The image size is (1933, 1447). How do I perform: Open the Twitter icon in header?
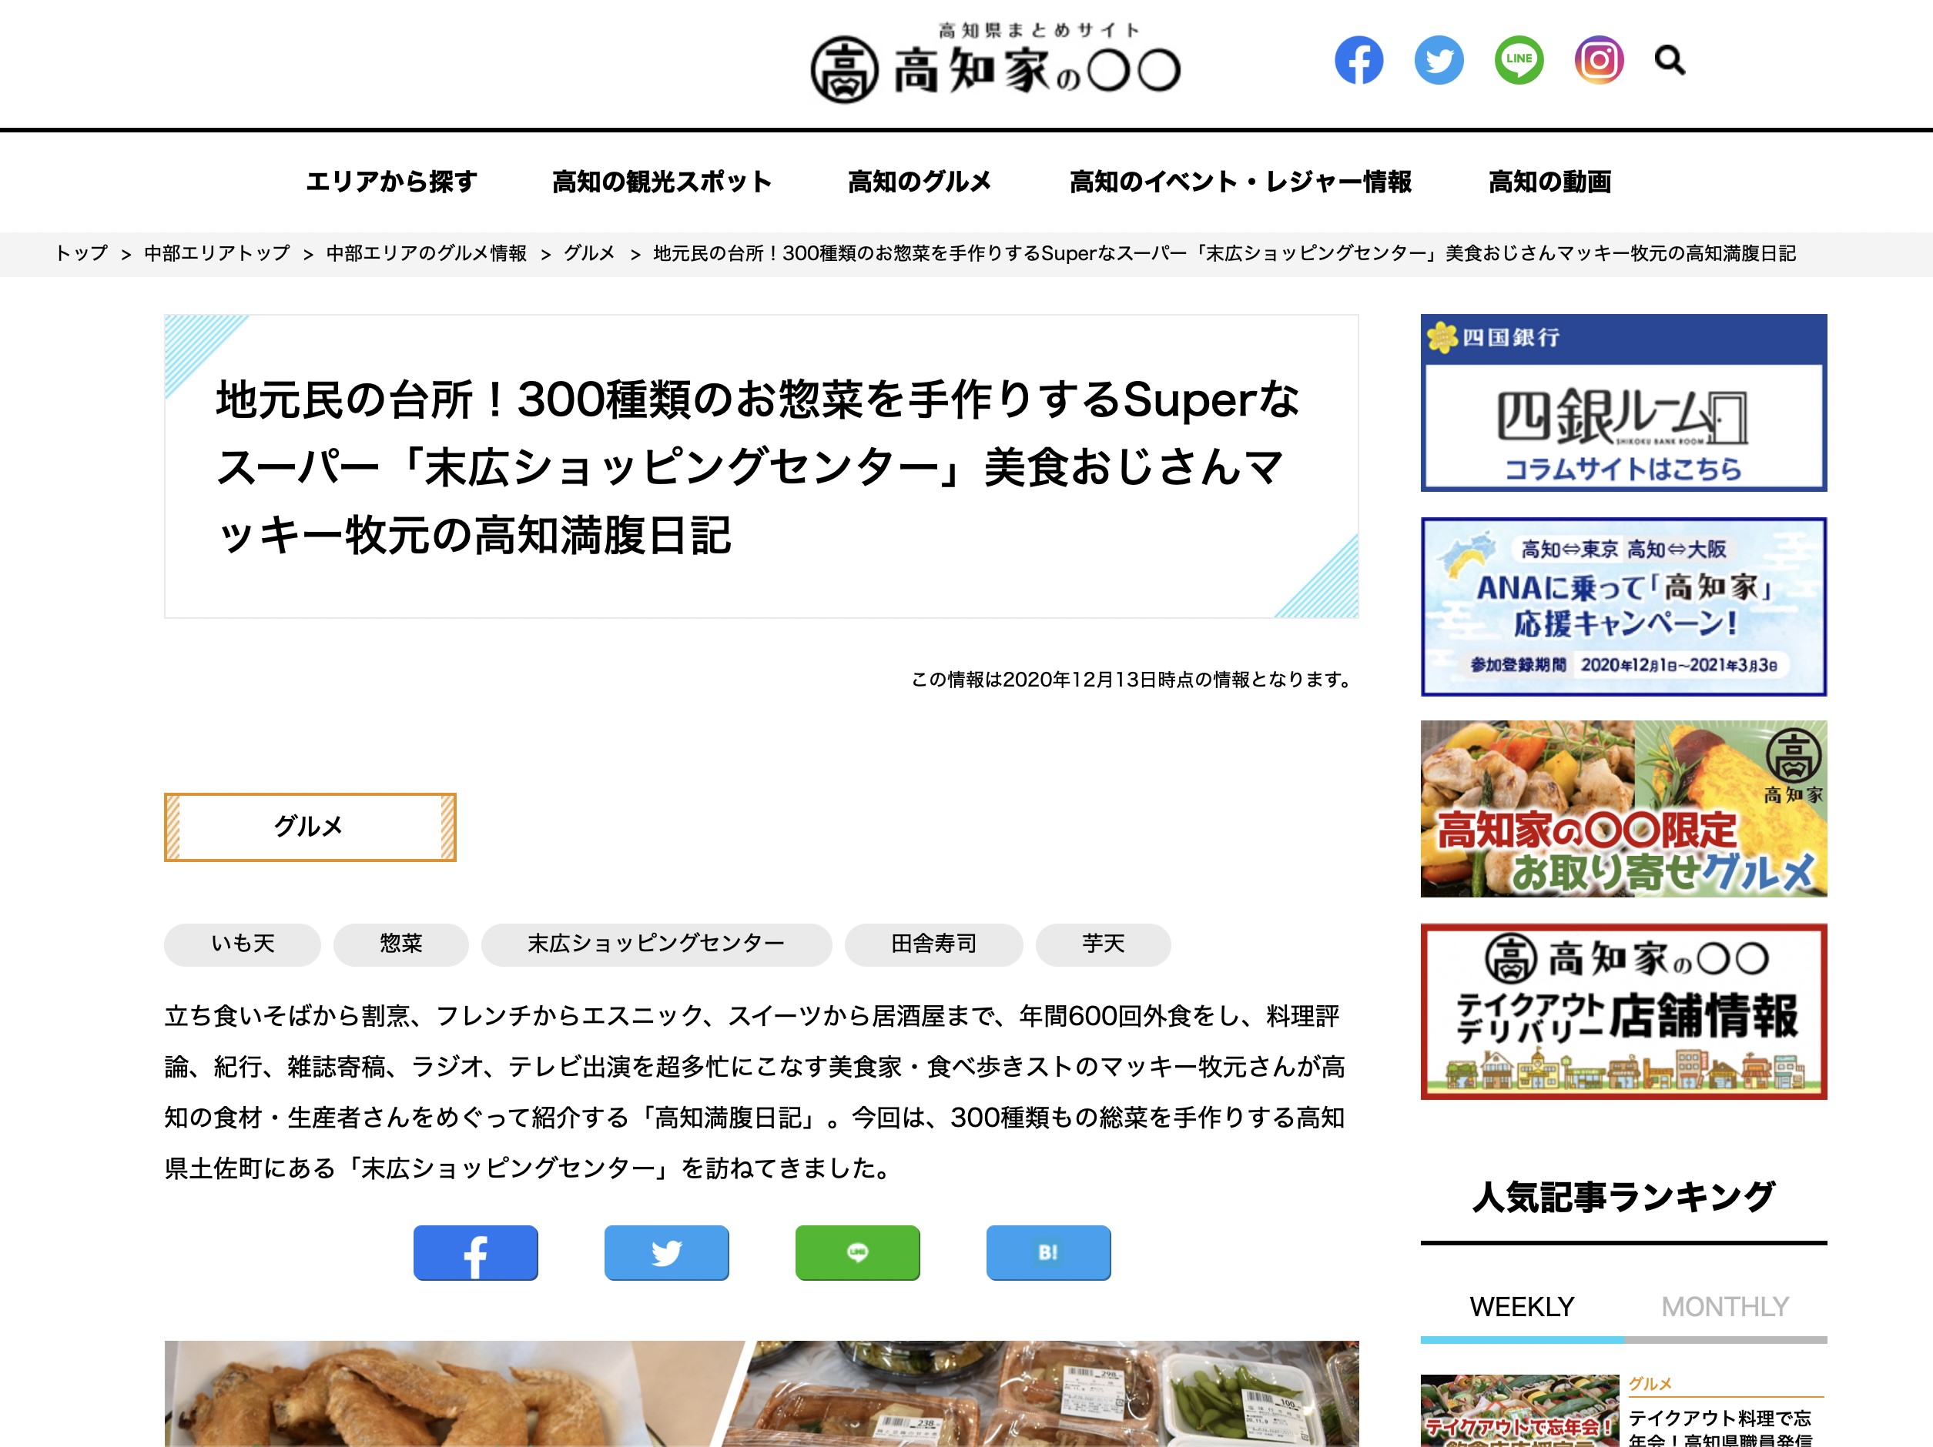[1439, 60]
